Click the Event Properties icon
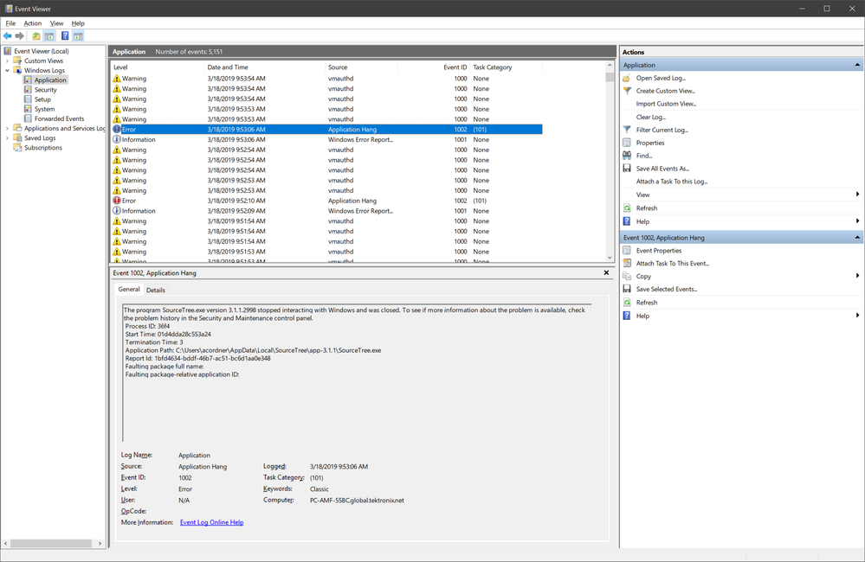865x562 pixels. click(627, 251)
